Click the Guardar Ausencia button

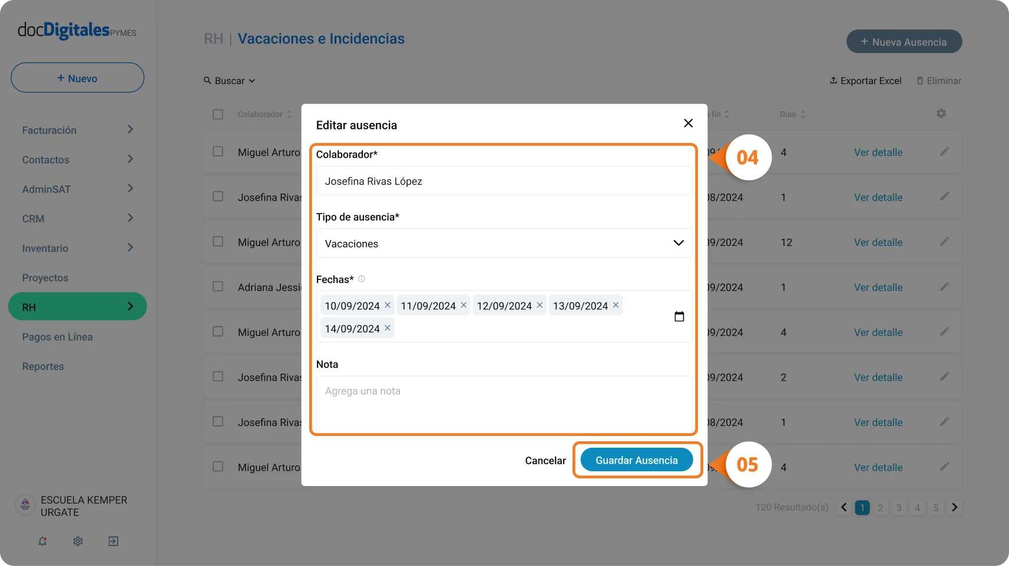637,460
